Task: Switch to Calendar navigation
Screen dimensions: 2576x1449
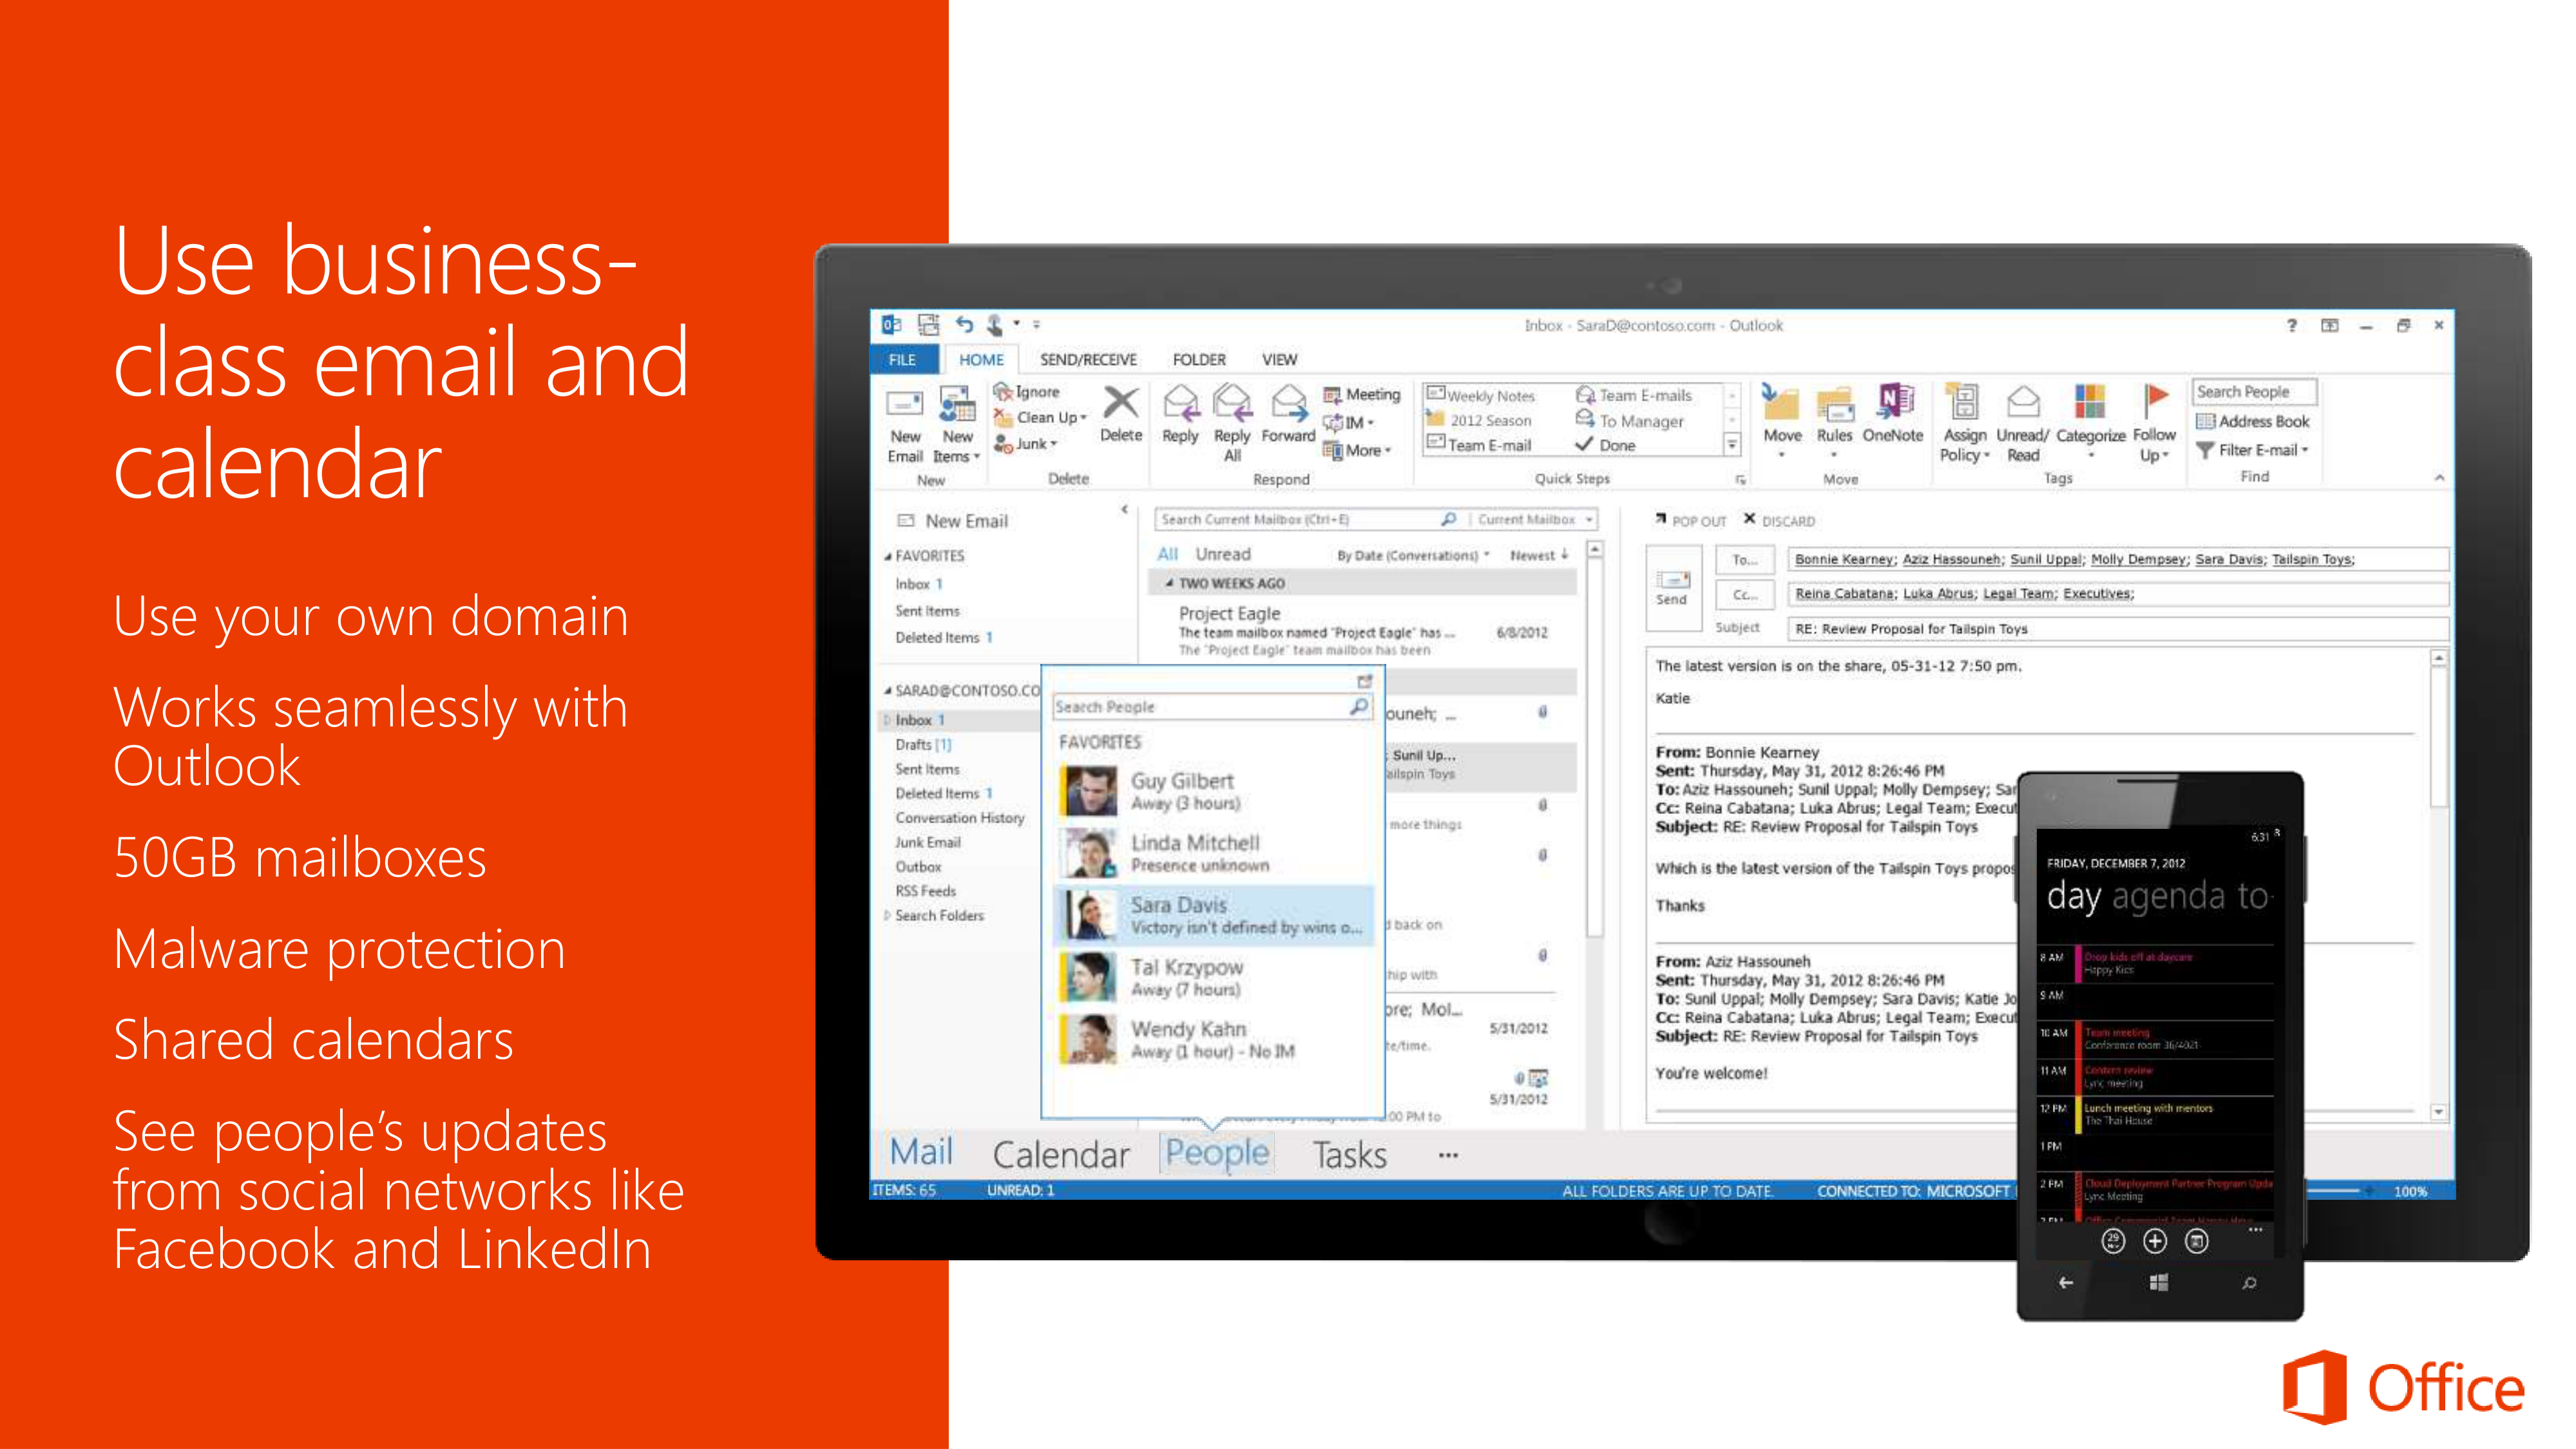Action: [1061, 1156]
